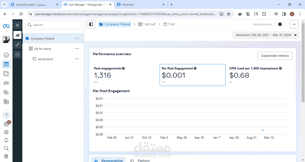305x162 pixels.
Task: Click the Account error text
Action: (x=263, y=24)
